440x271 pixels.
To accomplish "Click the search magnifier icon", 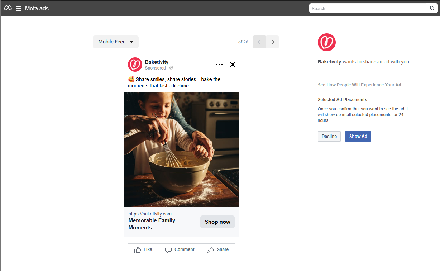I will pyautogui.click(x=432, y=8).
